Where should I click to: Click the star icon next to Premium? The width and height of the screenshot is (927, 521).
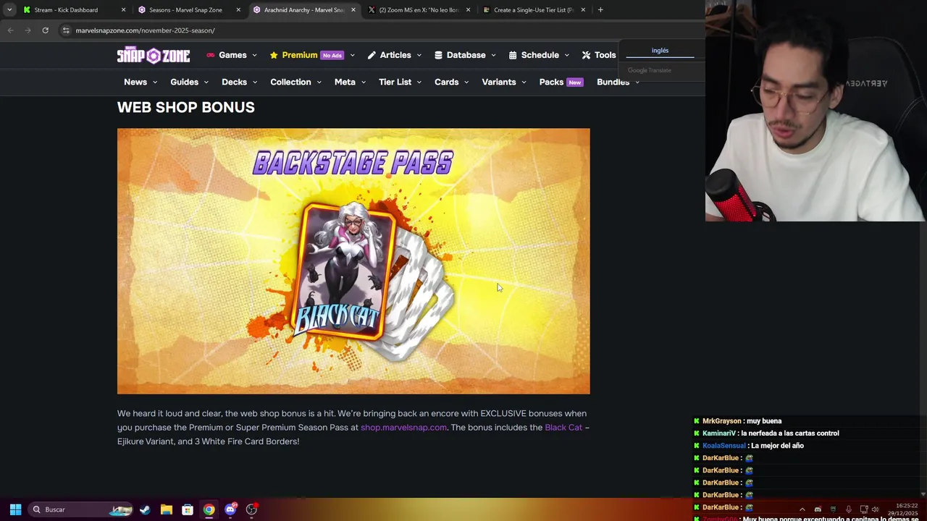[274, 55]
